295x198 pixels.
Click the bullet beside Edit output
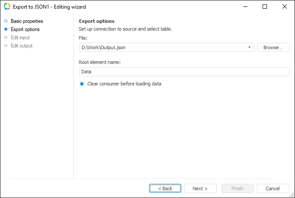(x=6, y=46)
